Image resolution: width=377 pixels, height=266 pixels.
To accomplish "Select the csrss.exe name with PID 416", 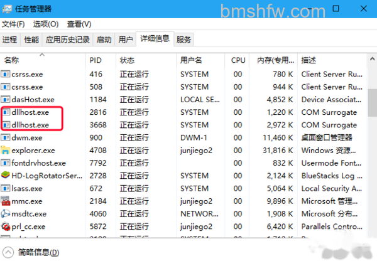I will tap(27, 74).
